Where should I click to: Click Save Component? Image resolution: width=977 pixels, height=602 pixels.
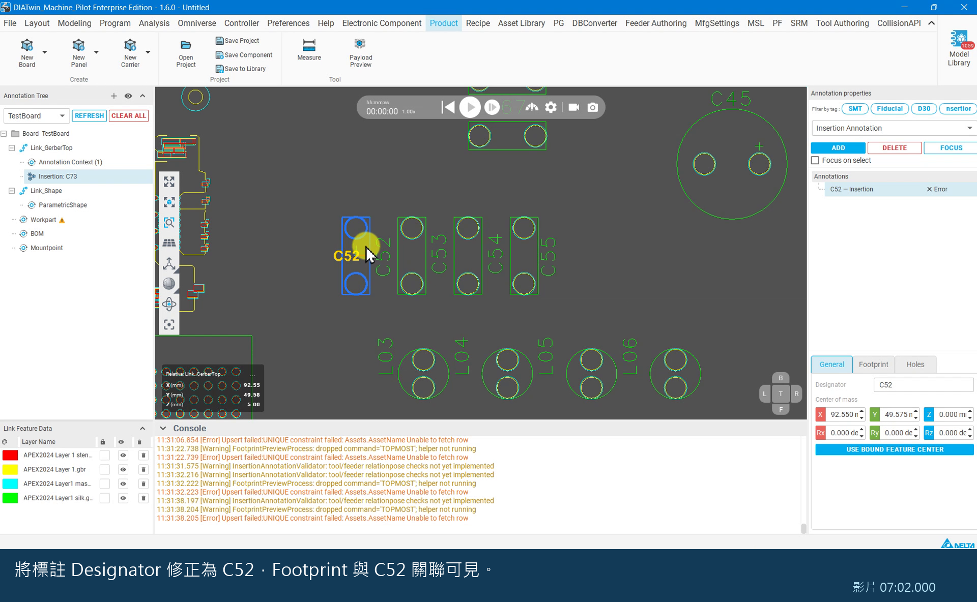coord(244,55)
